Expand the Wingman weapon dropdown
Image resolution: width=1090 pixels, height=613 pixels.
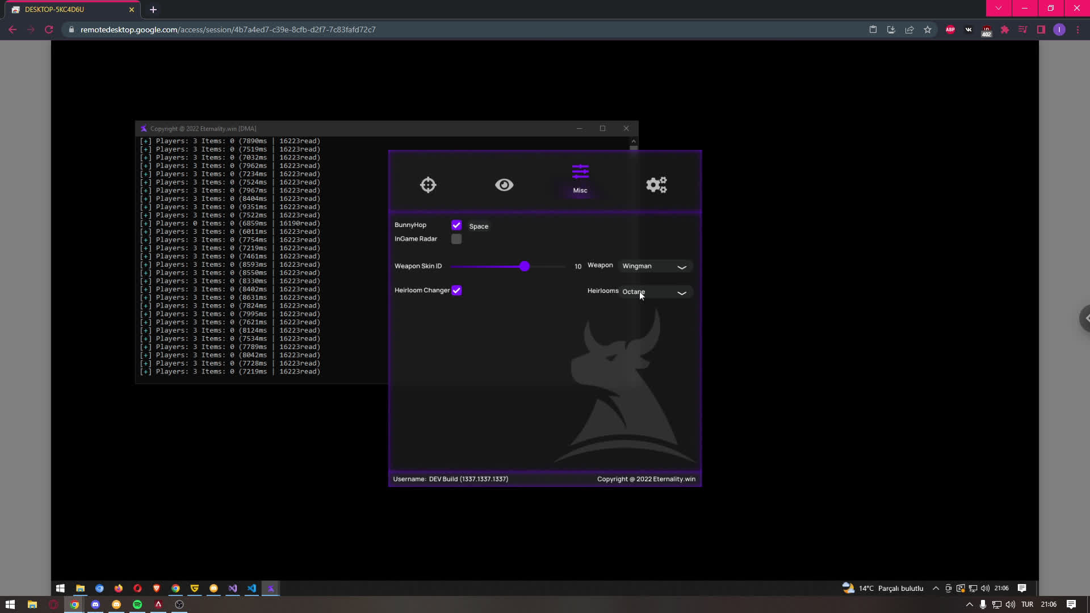pyautogui.click(x=655, y=266)
